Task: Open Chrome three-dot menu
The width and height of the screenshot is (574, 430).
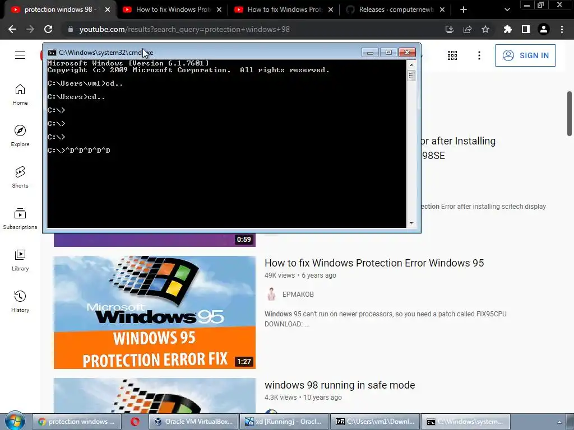Action: (x=562, y=29)
